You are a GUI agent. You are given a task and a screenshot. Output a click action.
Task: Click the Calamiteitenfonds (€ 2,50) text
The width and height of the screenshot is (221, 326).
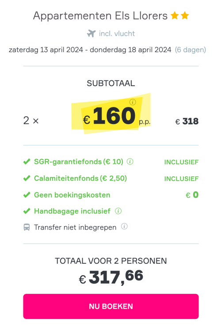click(80, 178)
